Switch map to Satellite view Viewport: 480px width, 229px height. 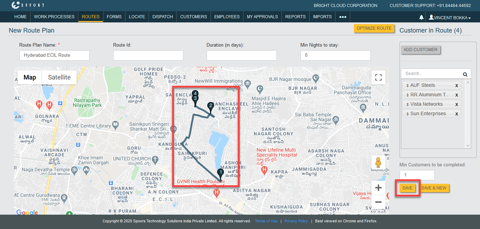[59, 77]
